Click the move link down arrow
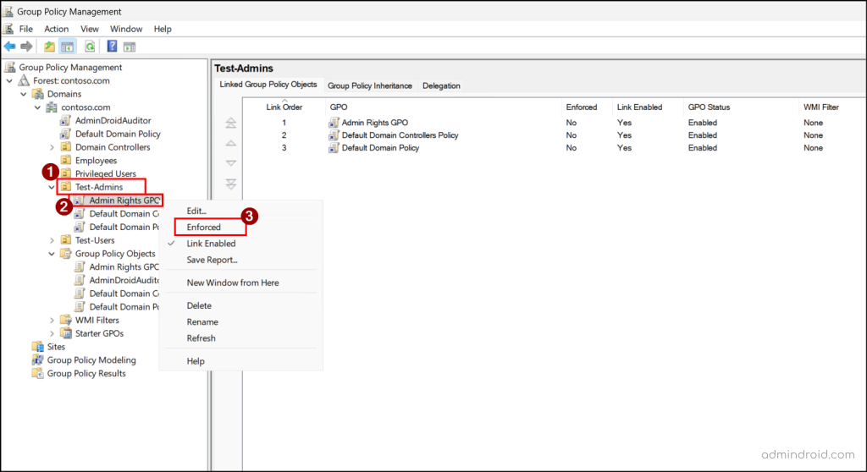867x472 pixels. coord(231,163)
